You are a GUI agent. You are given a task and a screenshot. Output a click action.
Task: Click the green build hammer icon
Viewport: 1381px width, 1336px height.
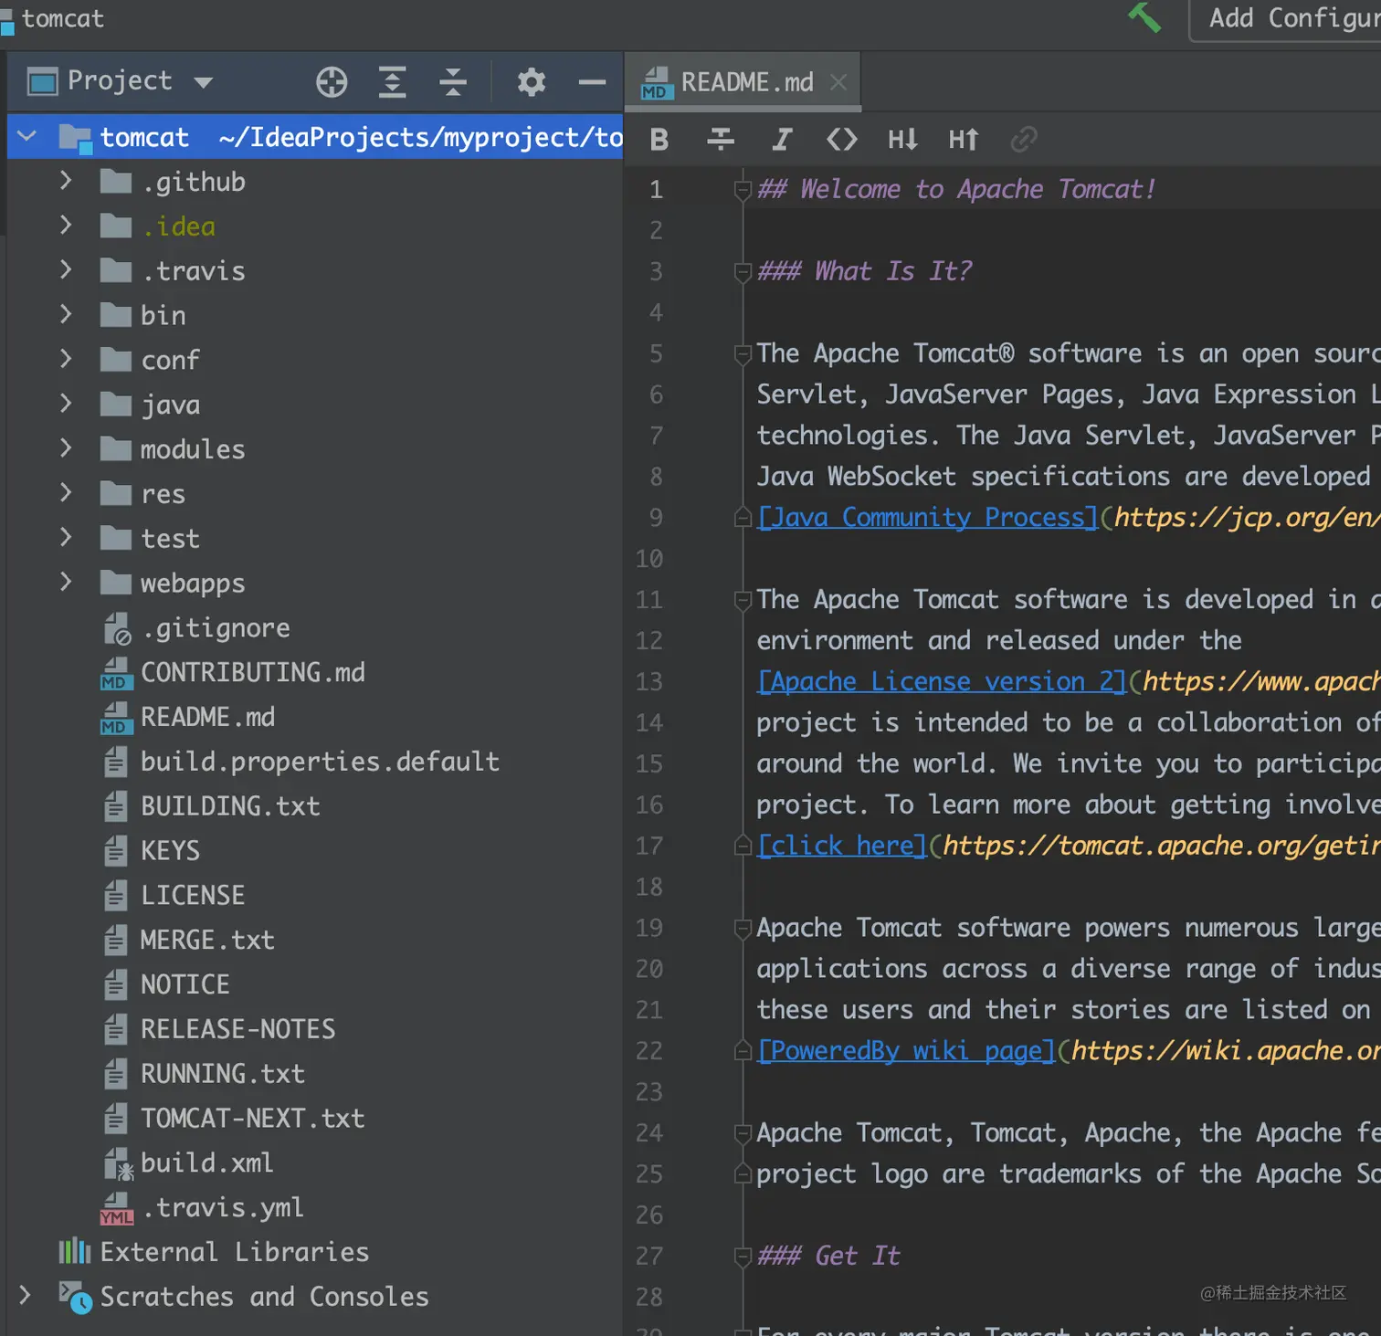(x=1144, y=17)
